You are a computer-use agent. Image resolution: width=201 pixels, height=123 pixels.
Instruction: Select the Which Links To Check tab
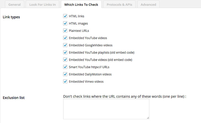point(81,5)
